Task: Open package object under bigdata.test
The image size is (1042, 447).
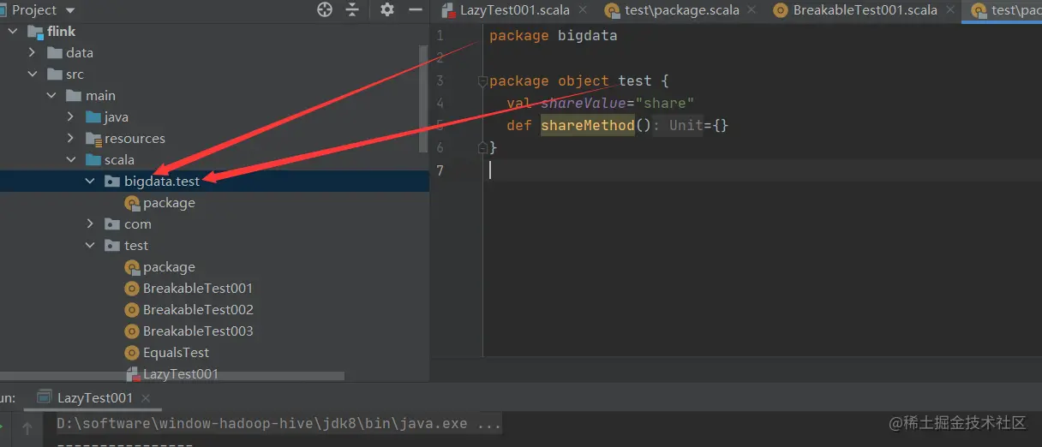Action: 169,202
